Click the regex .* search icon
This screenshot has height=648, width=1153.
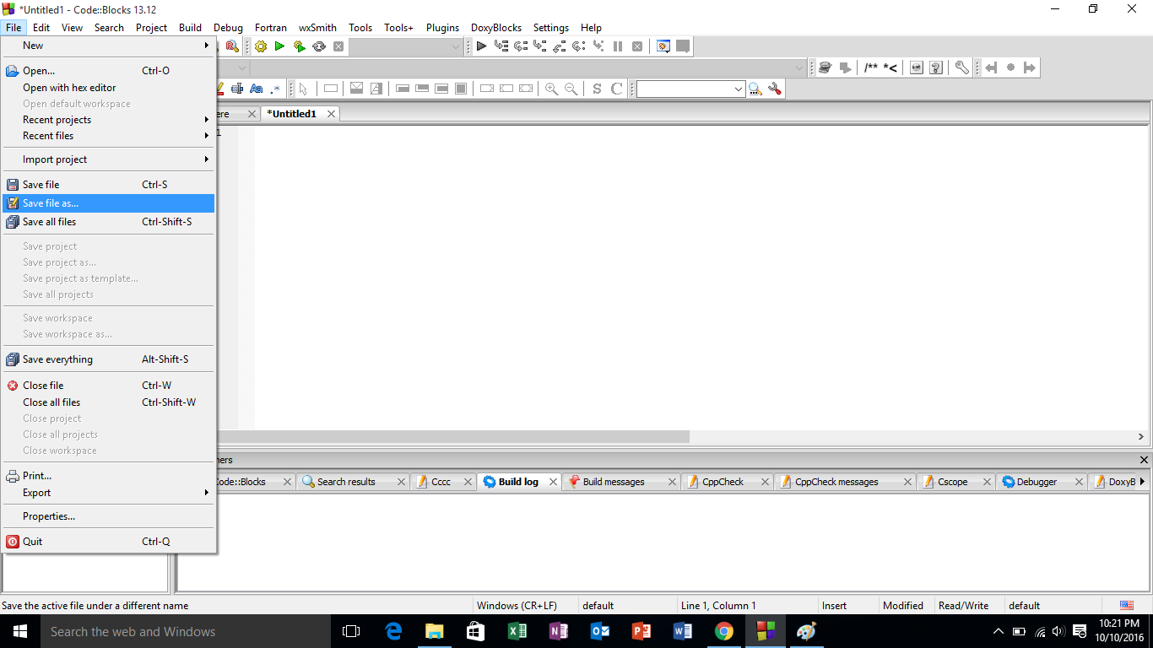pyautogui.click(x=275, y=89)
